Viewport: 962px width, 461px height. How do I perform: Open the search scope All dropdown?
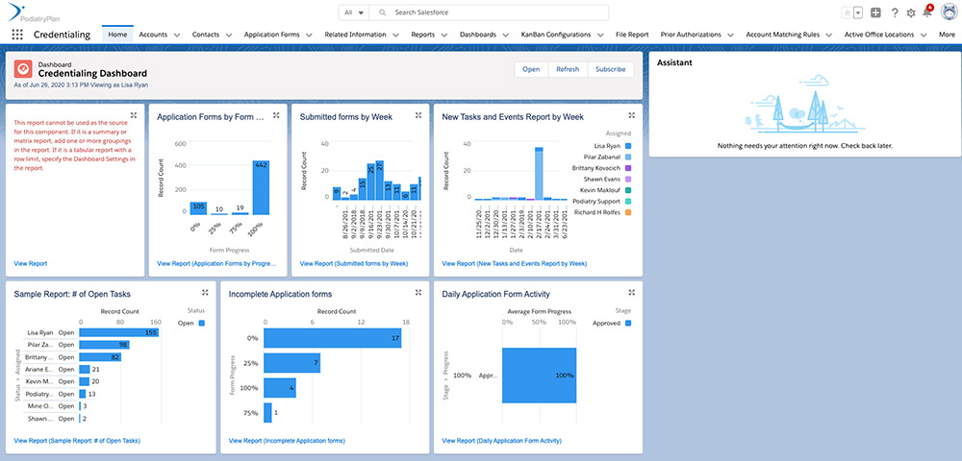(354, 12)
